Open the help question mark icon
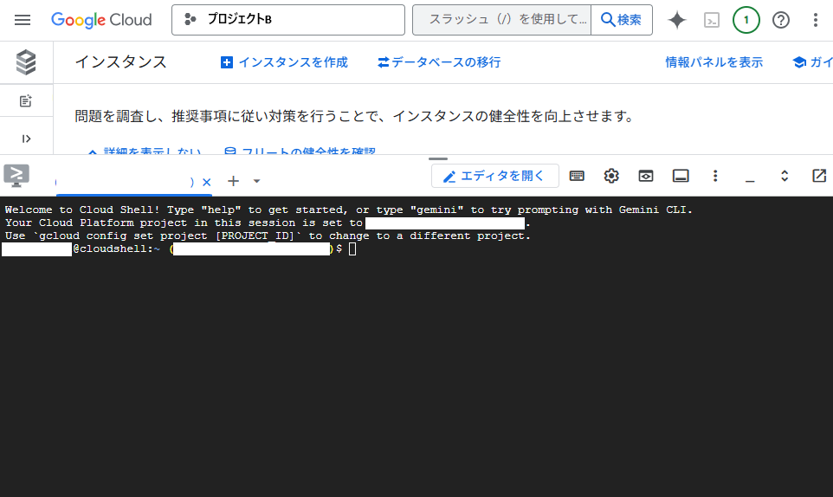Viewport: 833px width, 497px height. coord(781,20)
